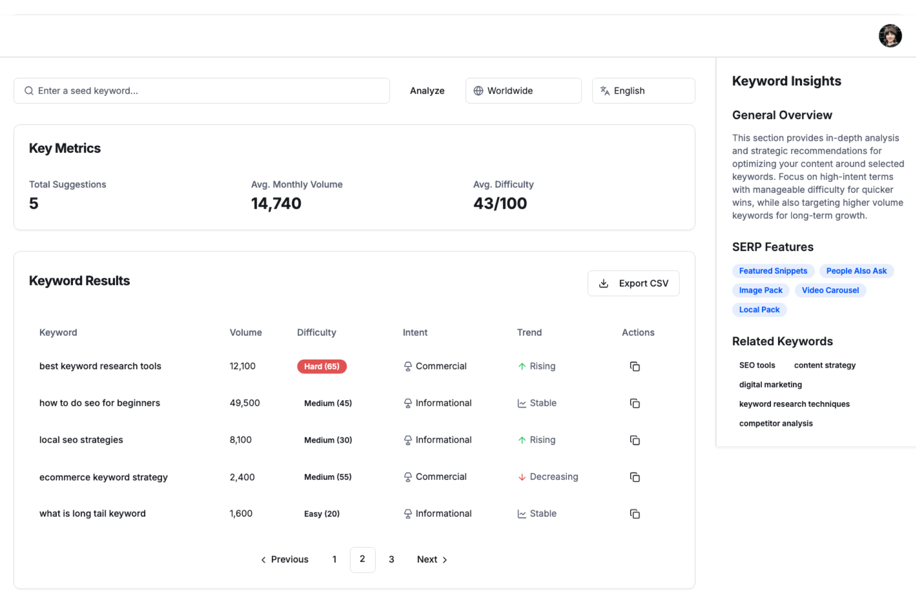
Task: Copy the 'how to do seo for beginners' keyword
Action: click(635, 404)
